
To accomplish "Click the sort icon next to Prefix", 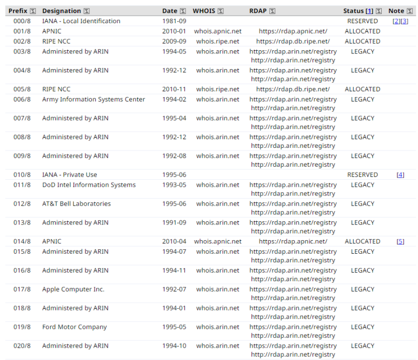I will (33, 11).
